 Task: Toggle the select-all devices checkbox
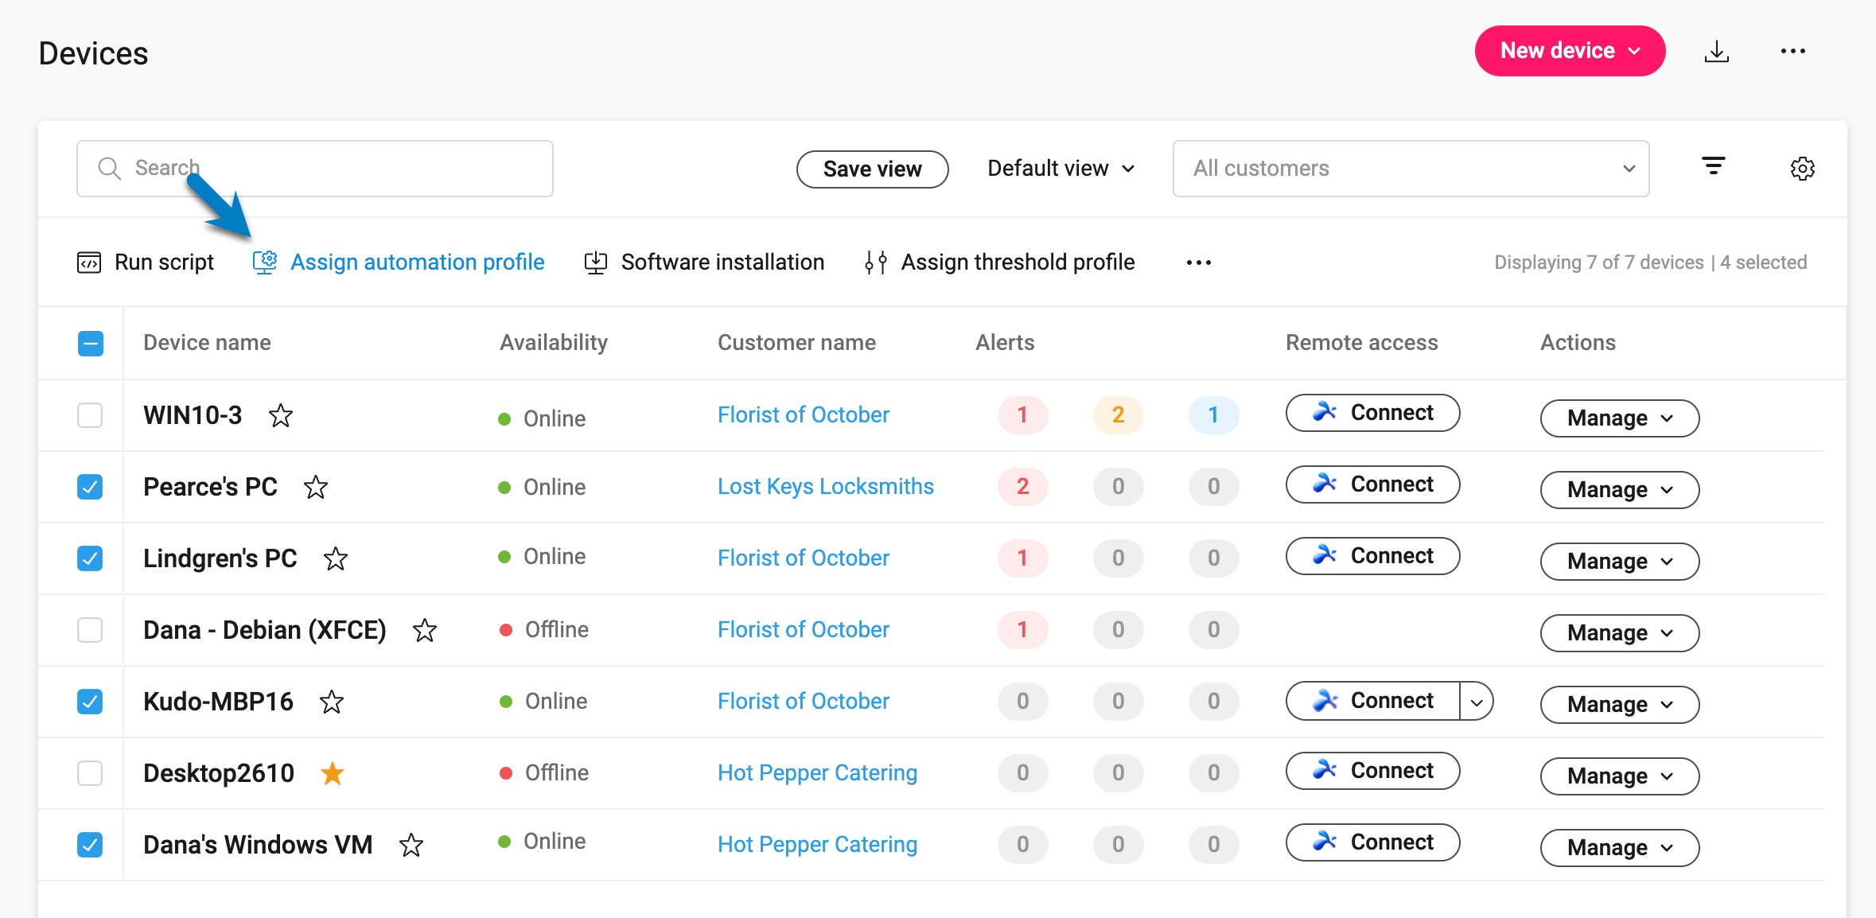(90, 343)
